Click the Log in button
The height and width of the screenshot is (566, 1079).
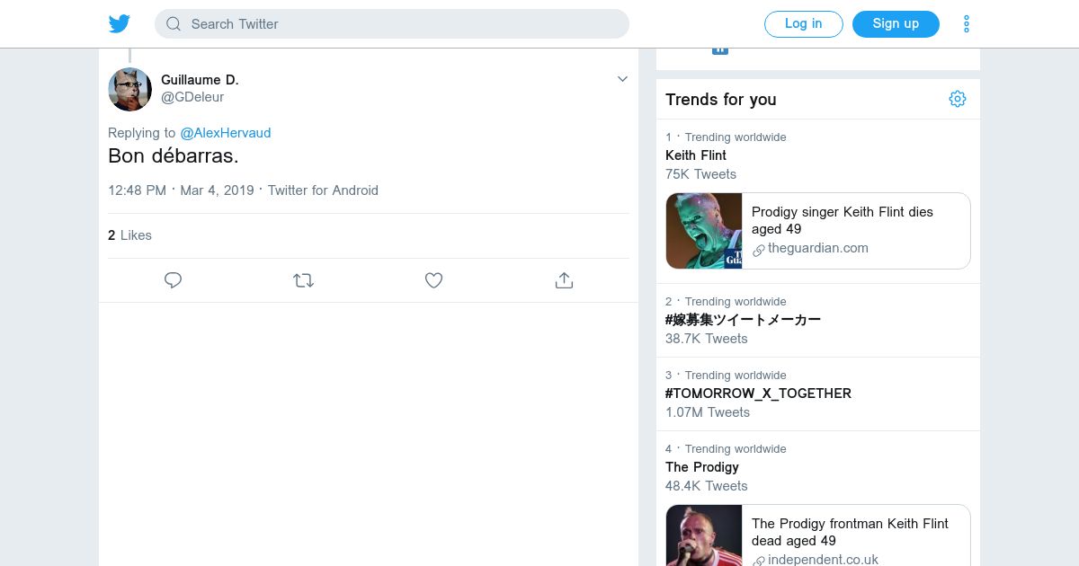coord(803,24)
